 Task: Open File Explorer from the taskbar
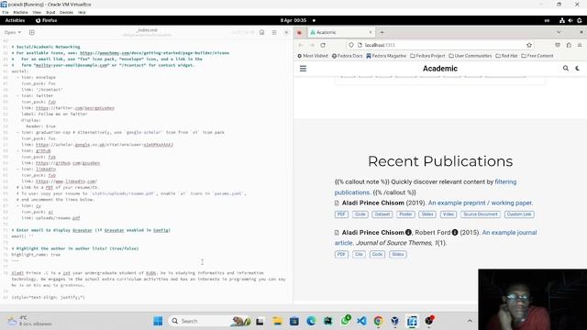tap(277, 321)
